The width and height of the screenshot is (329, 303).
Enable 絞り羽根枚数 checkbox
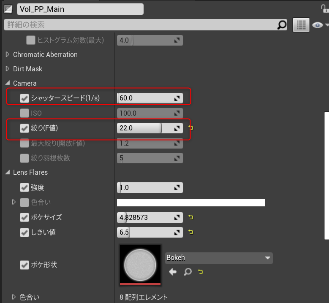(x=24, y=158)
